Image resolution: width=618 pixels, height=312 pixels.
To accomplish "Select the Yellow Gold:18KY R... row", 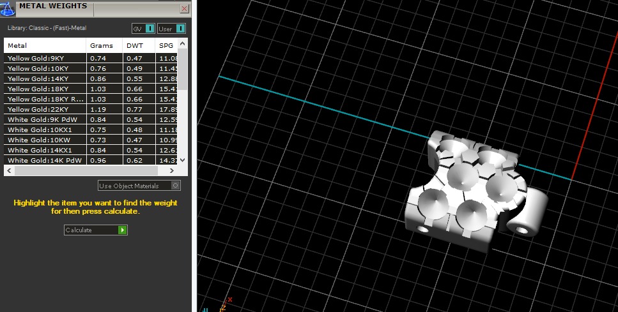I will coord(91,99).
